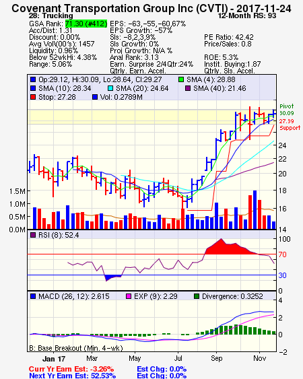Click the blue RSI 30 oversold level label
The height and width of the screenshot is (379, 303).
coord(282,275)
